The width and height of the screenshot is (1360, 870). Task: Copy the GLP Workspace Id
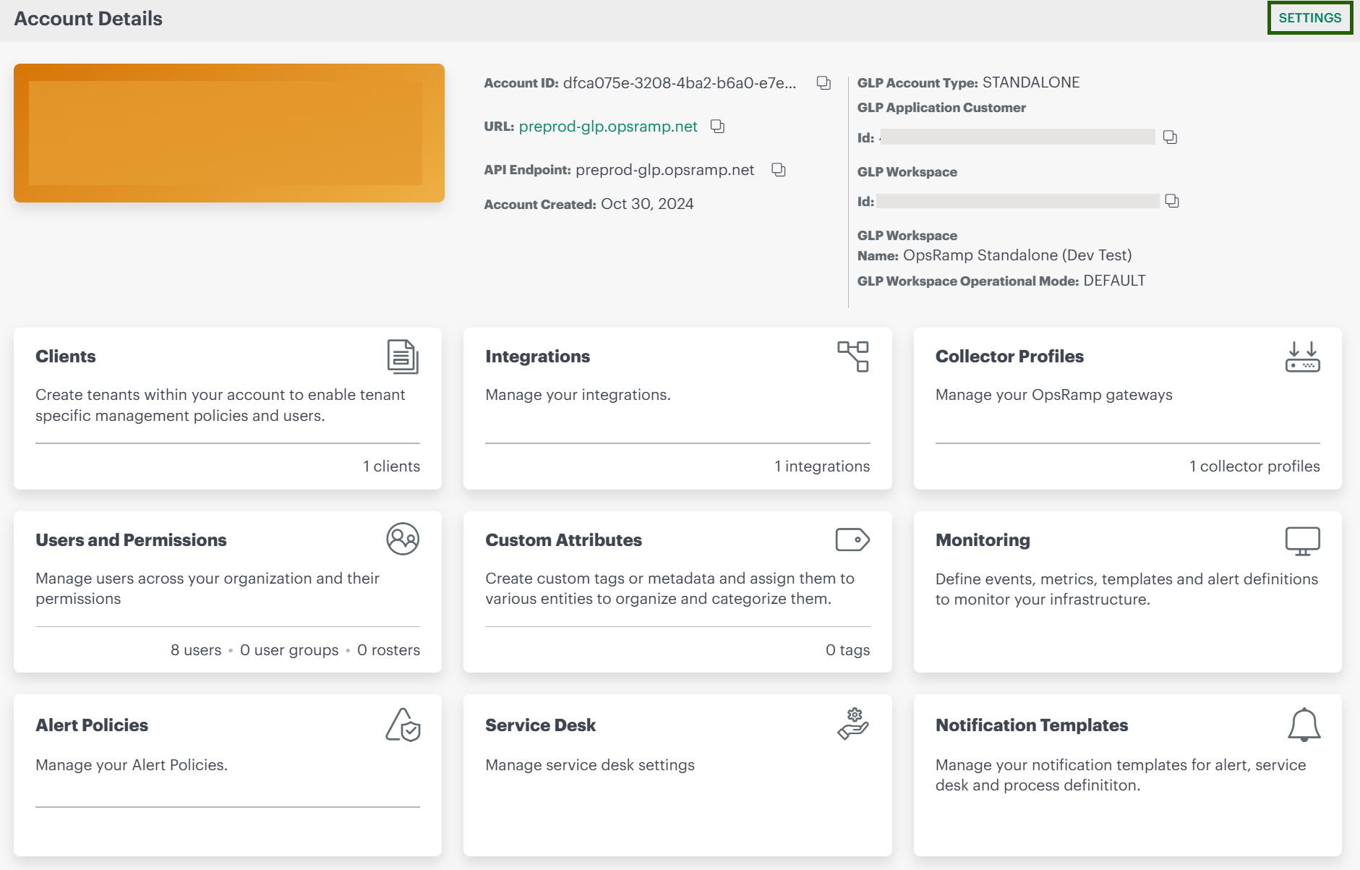click(x=1172, y=201)
